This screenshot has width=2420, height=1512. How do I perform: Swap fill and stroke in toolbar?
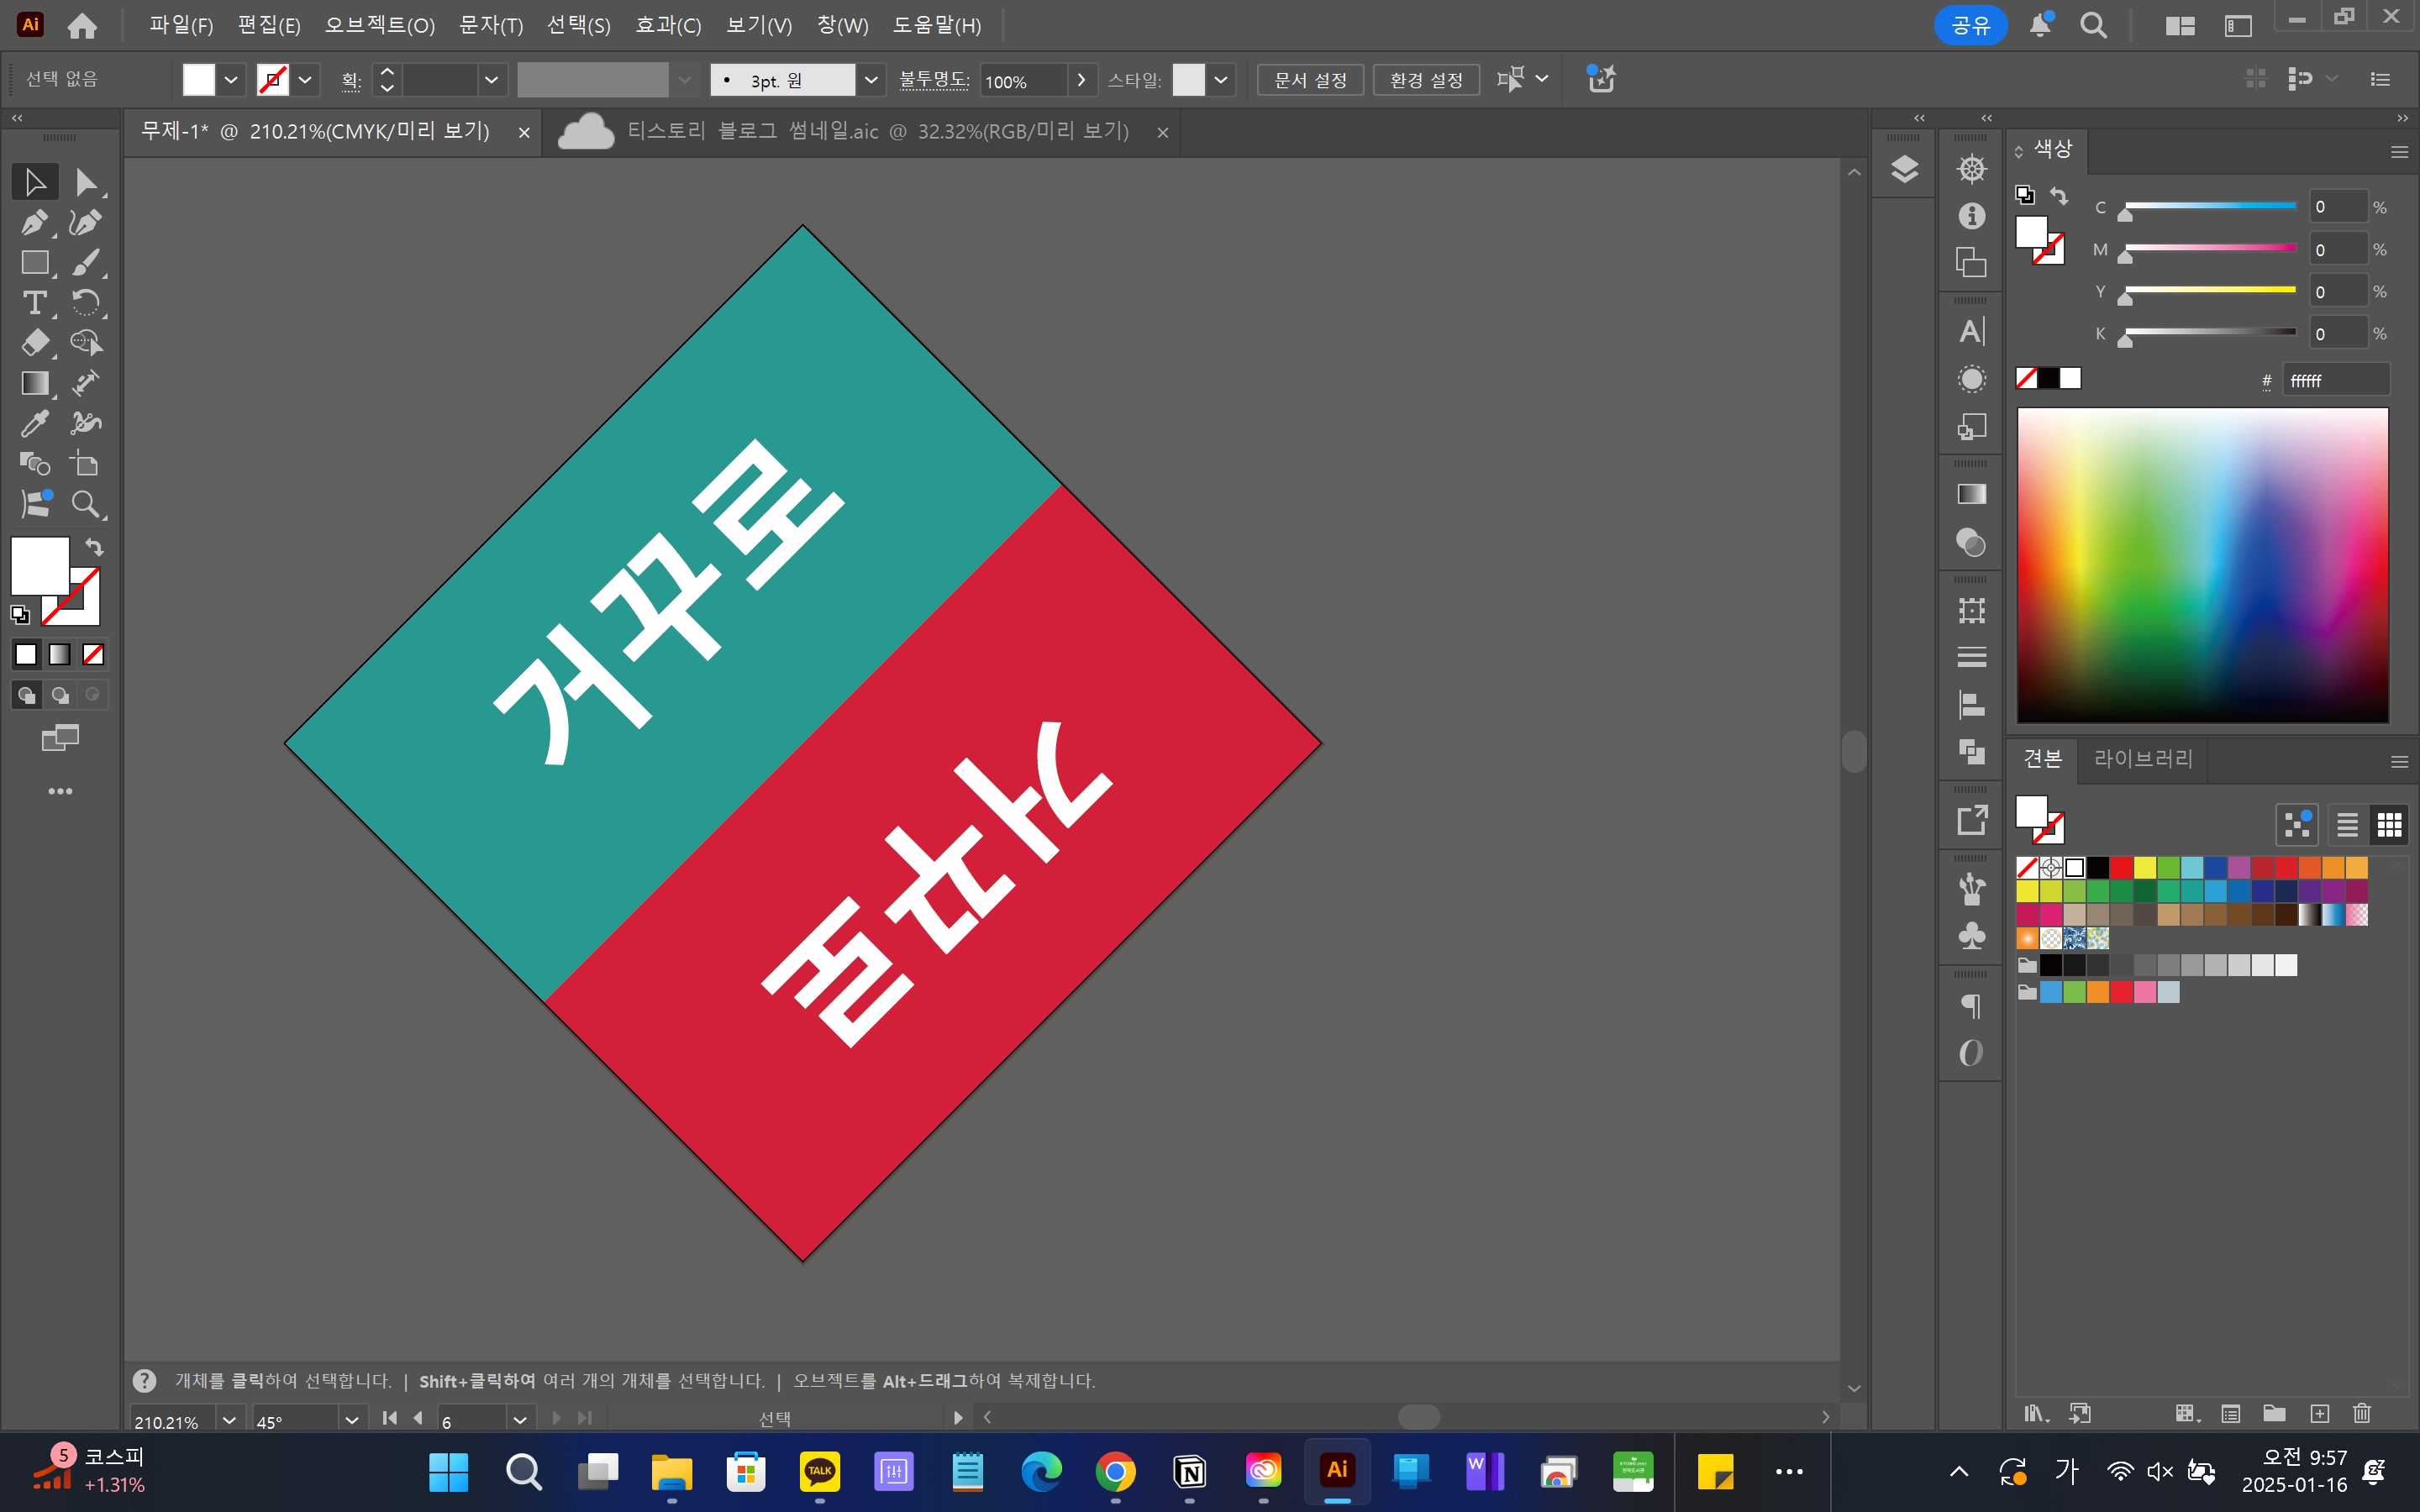[94, 546]
